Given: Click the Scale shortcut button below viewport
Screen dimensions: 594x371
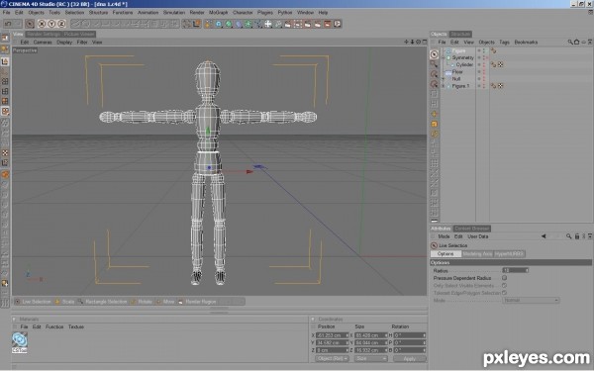Looking at the screenshot, I should [64, 302].
